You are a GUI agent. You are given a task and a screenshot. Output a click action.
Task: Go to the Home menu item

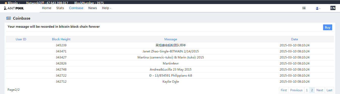point(47,8)
